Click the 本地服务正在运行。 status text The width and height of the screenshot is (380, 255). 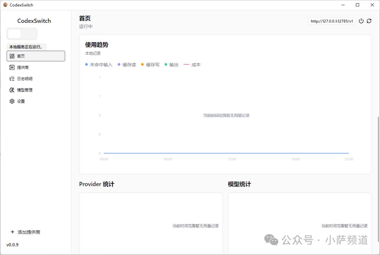coord(26,47)
